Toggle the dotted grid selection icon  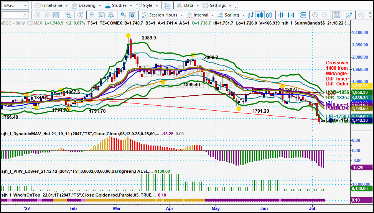337,15
